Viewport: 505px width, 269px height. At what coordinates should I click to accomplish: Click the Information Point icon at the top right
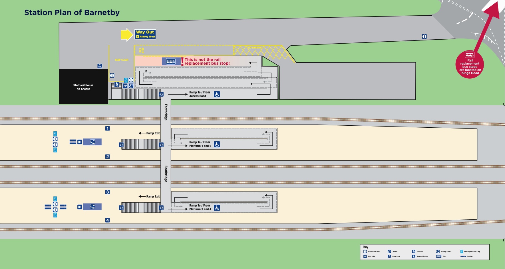(424, 36)
